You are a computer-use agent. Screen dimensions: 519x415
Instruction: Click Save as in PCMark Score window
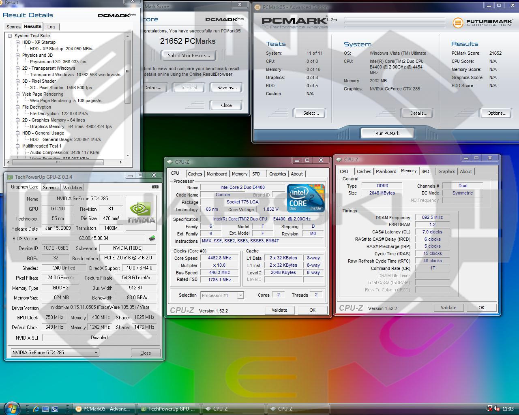coord(227,88)
